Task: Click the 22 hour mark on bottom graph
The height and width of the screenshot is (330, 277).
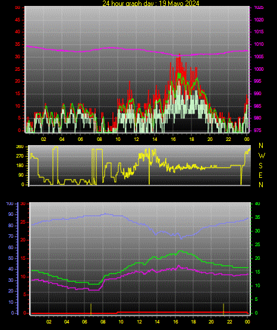Action: pyautogui.click(x=229, y=322)
